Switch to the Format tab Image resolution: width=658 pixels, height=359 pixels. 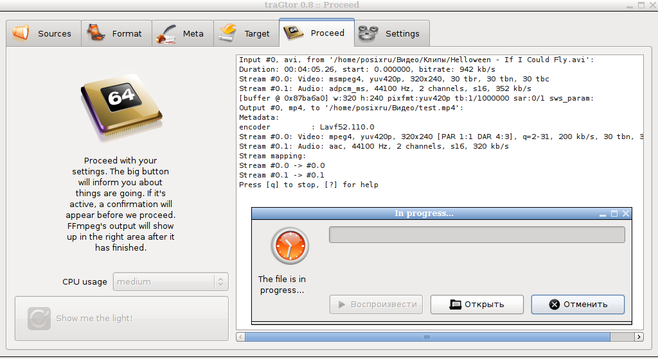tap(117, 33)
